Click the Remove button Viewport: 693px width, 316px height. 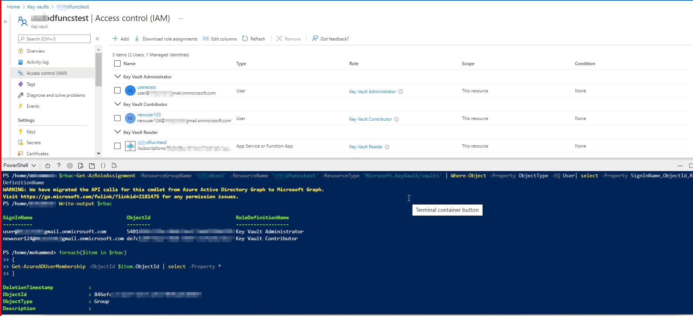(289, 39)
